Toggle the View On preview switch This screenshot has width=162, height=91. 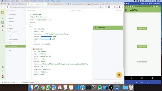click(x=119, y=10)
